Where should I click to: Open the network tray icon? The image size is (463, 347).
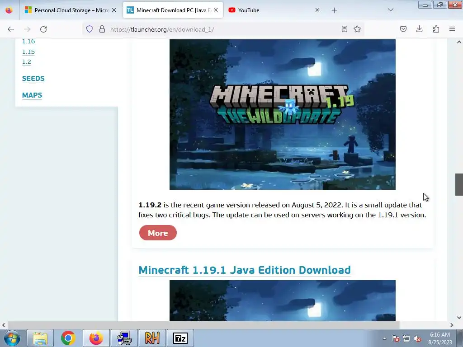tap(406, 338)
